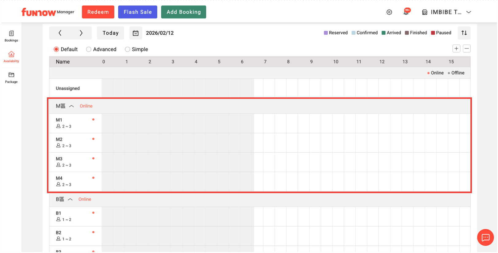Click the calendar date picker icon
The image size is (498, 253).
tap(136, 33)
